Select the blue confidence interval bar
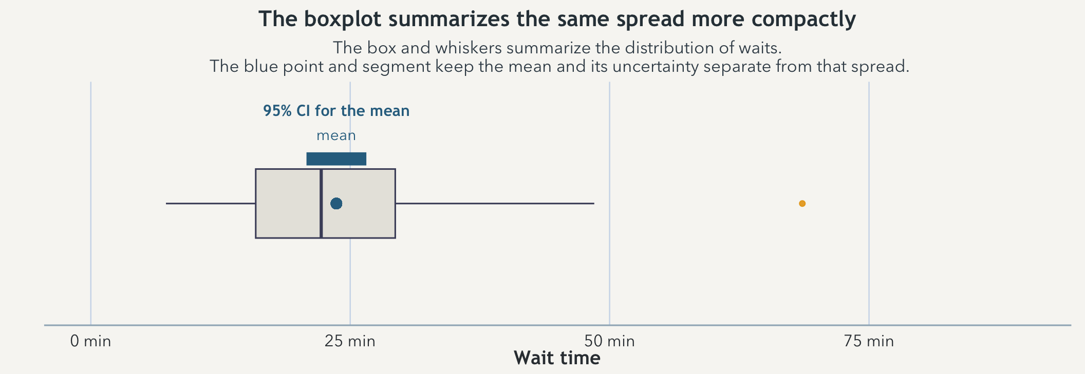 tap(336, 159)
